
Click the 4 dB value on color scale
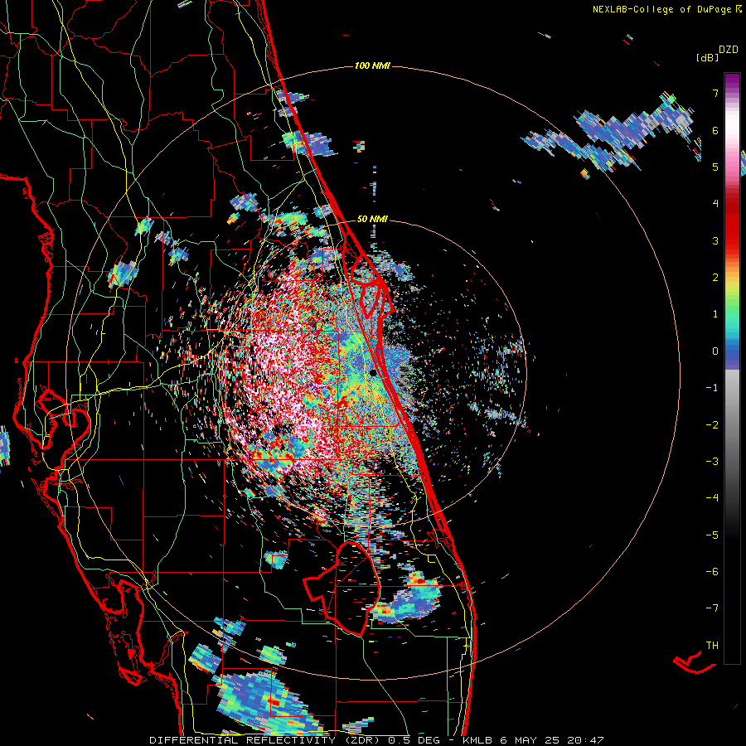tap(715, 203)
